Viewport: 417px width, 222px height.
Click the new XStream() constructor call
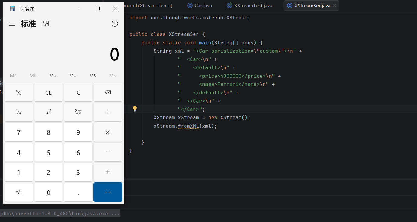(229, 117)
